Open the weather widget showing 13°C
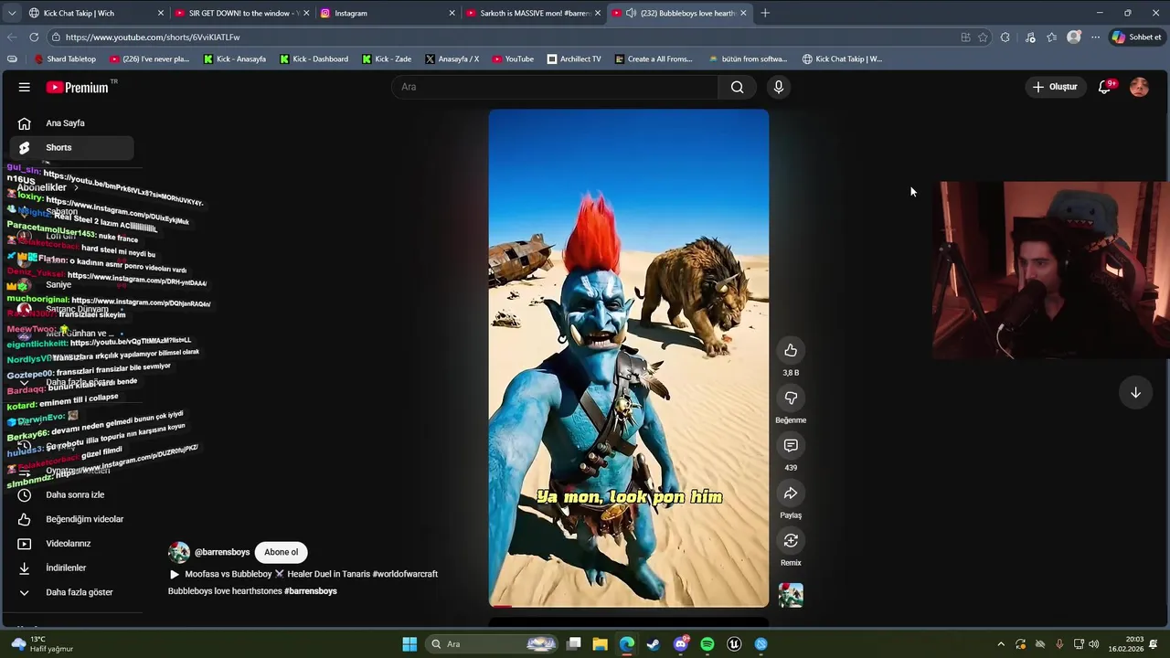The image size is (1170, 658). tap(40, 644)
